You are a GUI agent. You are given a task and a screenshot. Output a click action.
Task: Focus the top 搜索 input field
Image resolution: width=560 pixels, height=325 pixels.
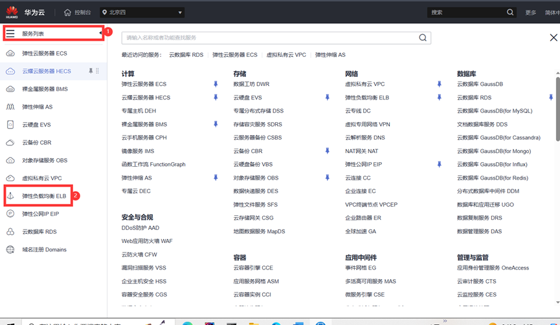467,12
